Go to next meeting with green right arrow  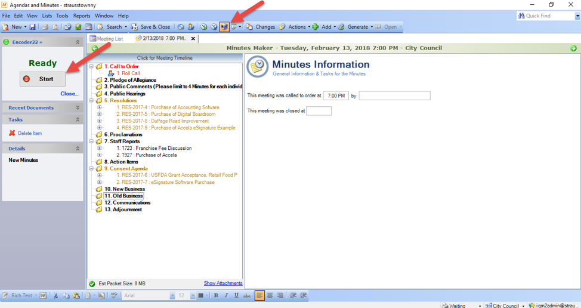tap(574, 48)
